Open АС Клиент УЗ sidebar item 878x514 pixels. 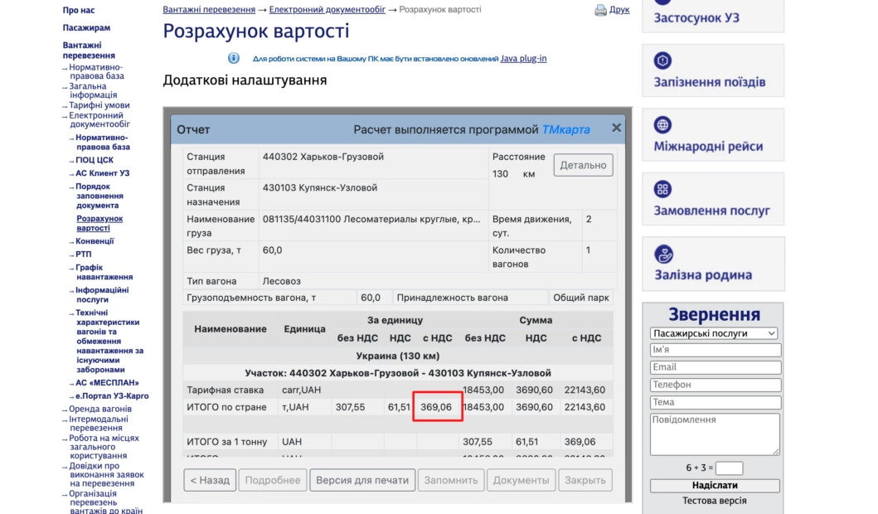(x=103, y=173)
